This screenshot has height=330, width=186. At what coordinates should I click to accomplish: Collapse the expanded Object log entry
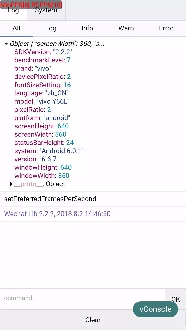[x=6, y=44]
